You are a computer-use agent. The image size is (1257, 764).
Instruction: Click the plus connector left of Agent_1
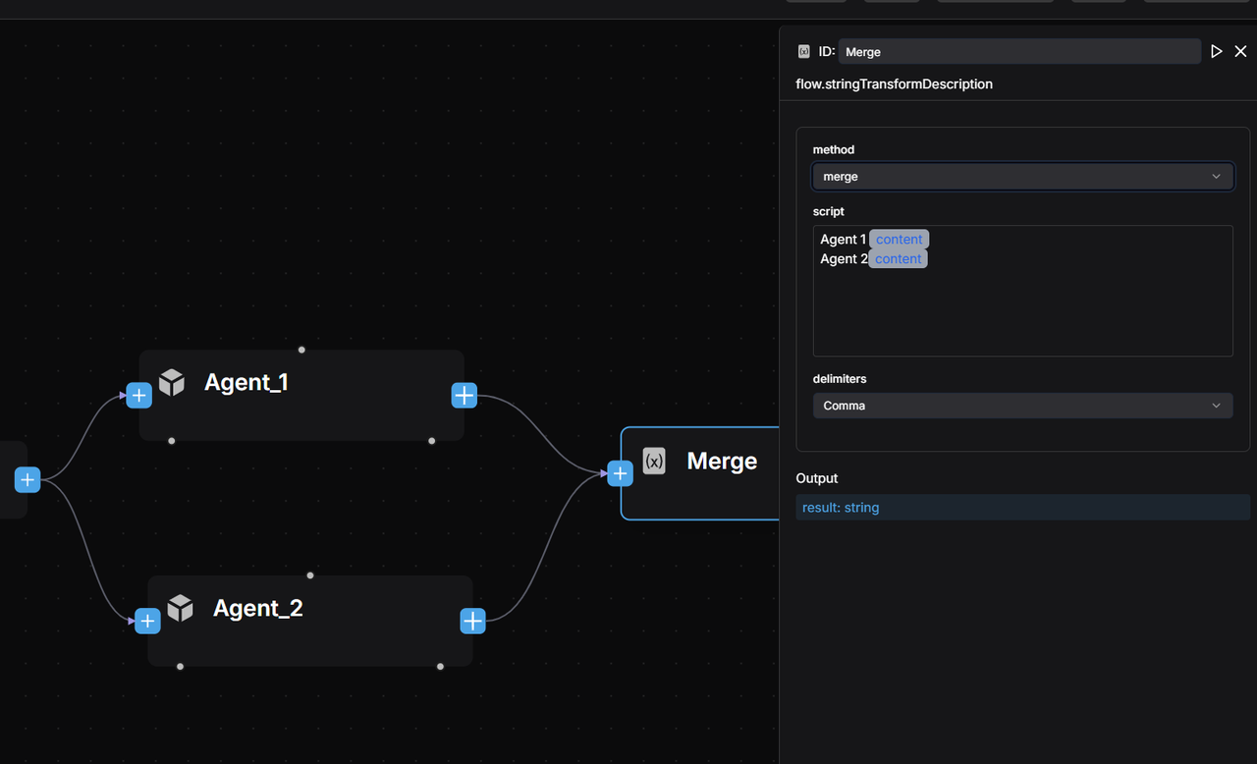coord(138,395)
